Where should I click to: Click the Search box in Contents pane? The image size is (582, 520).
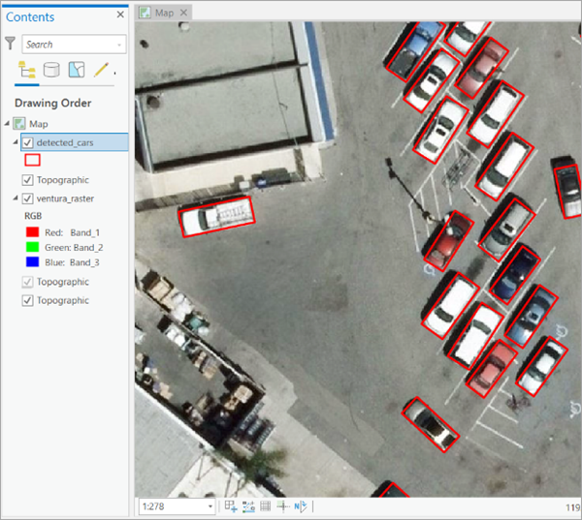70,44
